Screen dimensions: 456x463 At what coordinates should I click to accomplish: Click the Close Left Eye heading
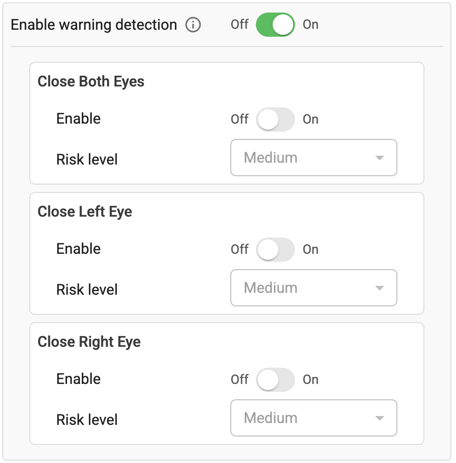pyautogui.click(x=85, y=212)
